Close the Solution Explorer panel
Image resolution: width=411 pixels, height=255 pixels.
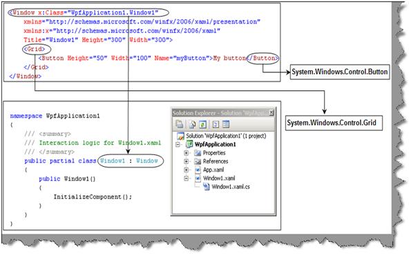[x=271, y=113]
